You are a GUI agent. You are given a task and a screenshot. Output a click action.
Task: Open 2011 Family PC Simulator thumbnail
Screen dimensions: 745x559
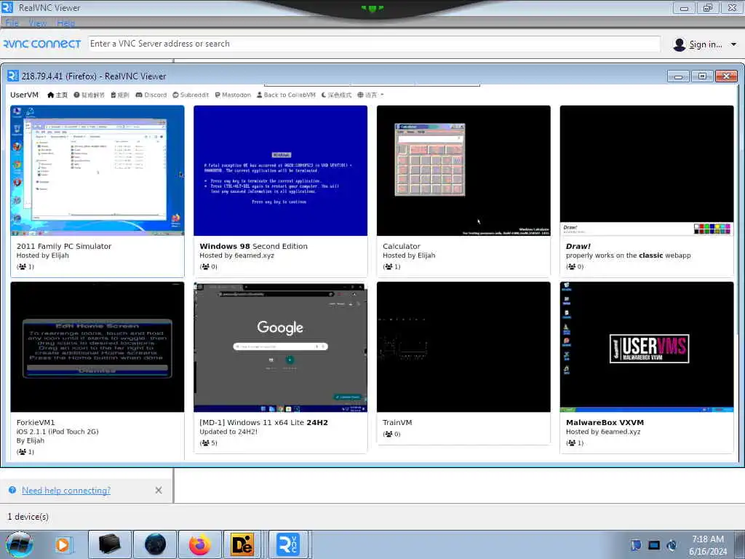[97, 170]
